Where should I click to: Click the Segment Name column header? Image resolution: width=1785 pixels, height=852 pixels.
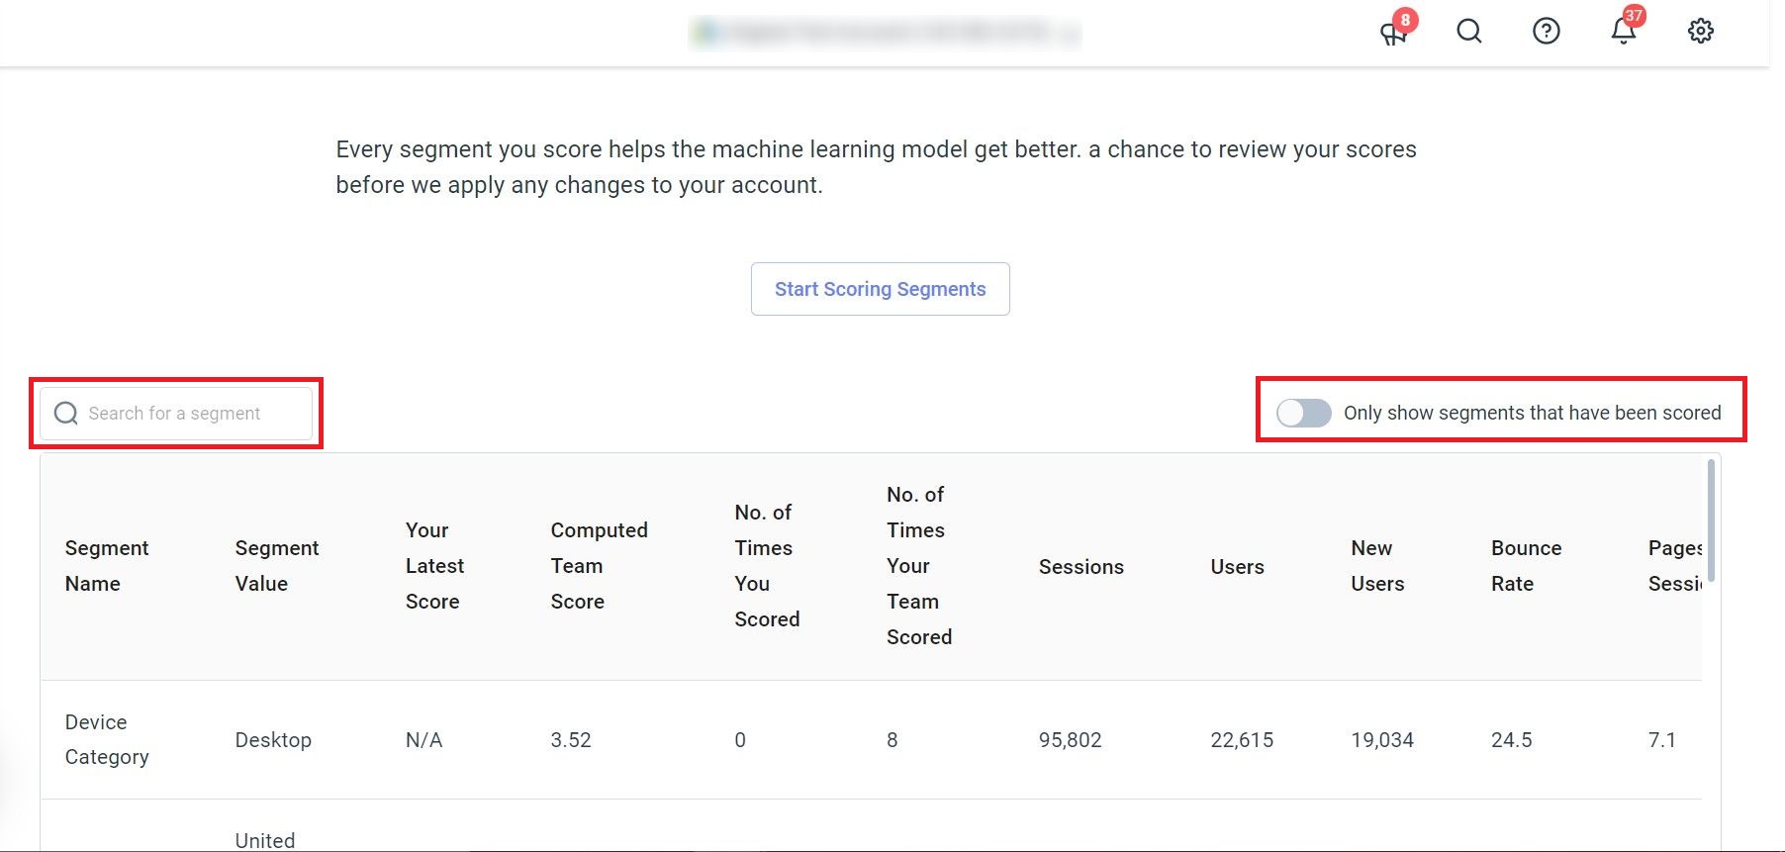point(107,566)
